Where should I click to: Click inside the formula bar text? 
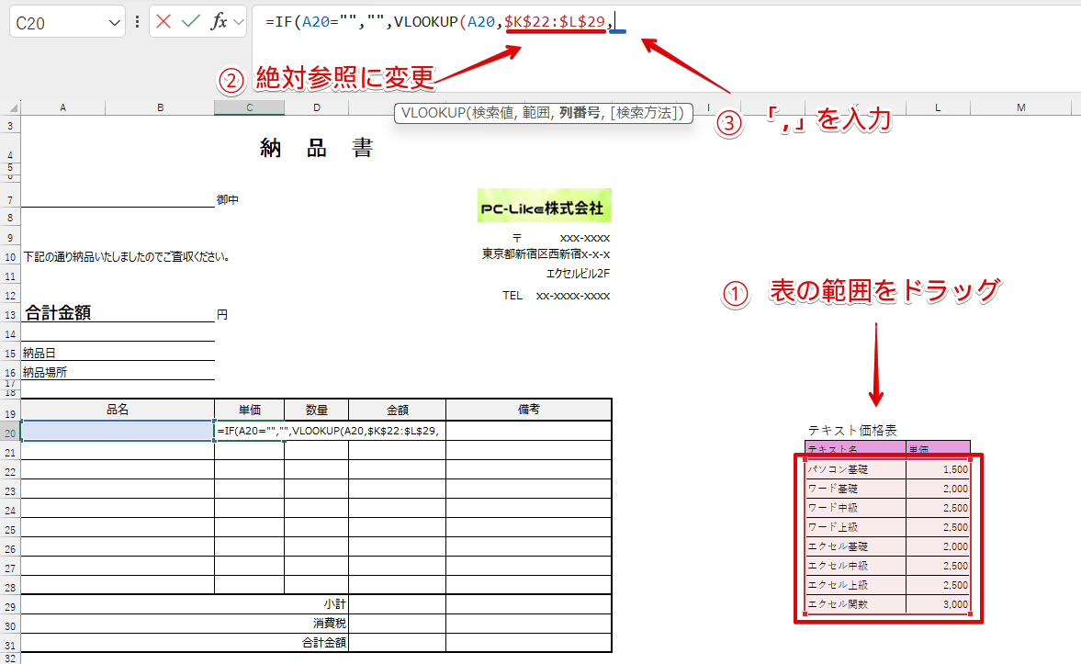click(438, 22)
